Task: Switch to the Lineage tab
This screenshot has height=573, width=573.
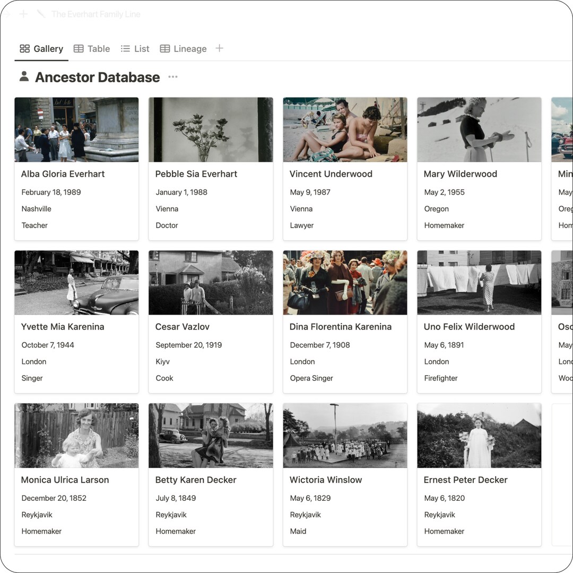Action: pos(190,48)
